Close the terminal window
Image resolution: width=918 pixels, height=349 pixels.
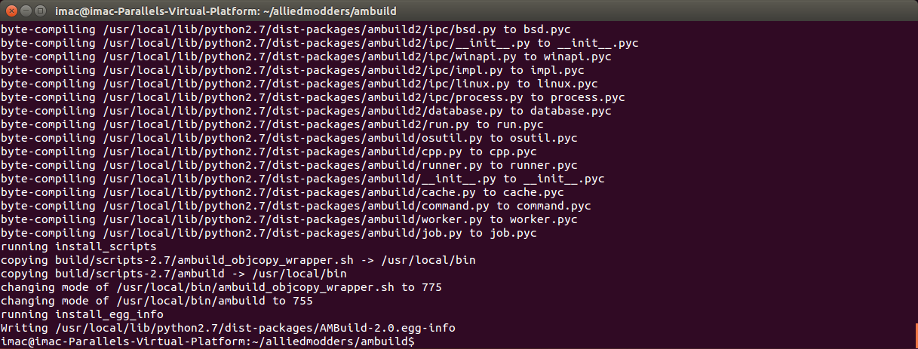[x=10, y=11]
